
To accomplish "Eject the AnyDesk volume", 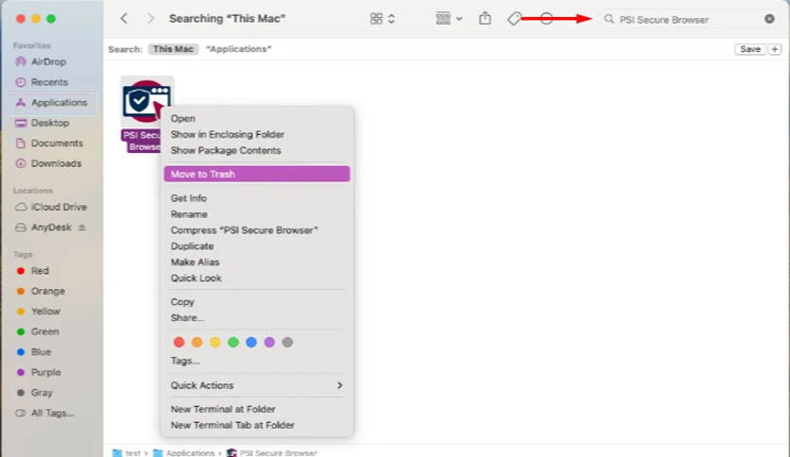I will point(82,228).
